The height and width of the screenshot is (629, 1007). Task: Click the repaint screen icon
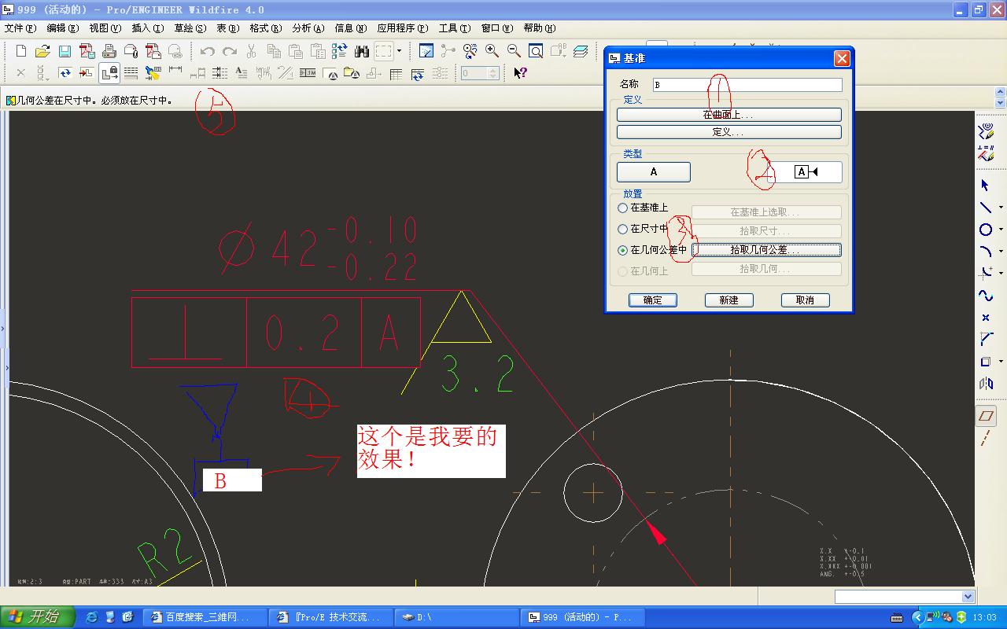tap(426, 51)
